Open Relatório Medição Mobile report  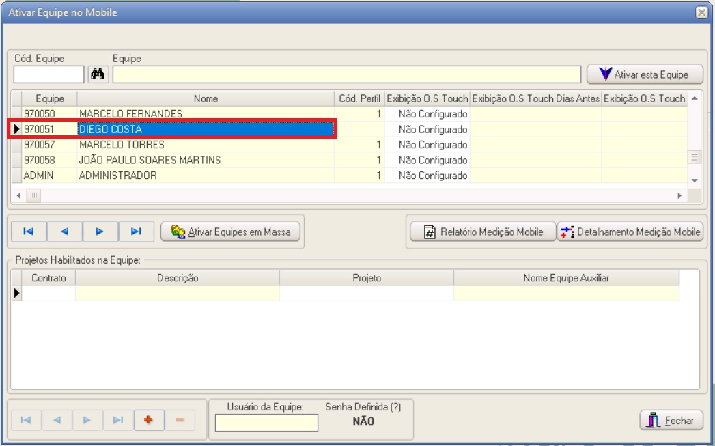coord(483,232)
